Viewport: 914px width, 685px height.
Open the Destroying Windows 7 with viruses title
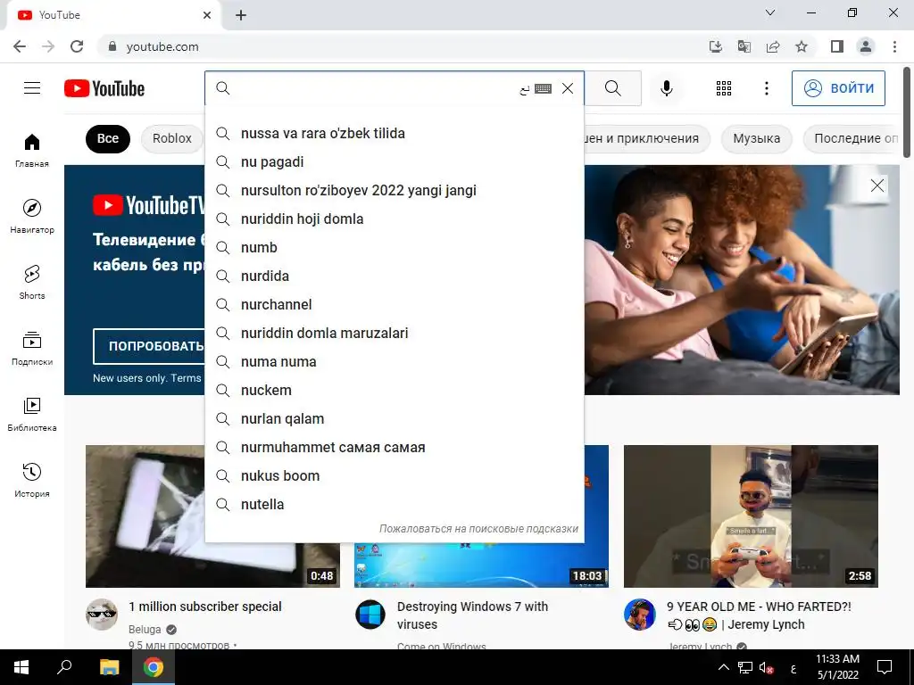(x=473, y=615)
